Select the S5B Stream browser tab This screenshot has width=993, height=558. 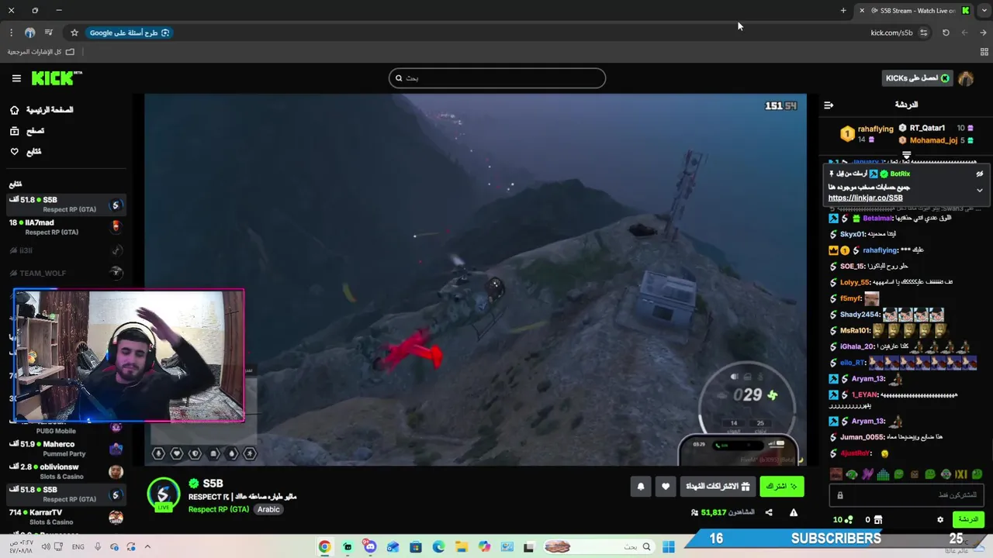click(x=915, y=11)
